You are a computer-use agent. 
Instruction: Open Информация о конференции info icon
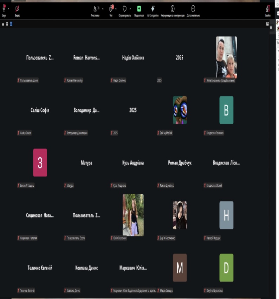(x=173, y=9)
